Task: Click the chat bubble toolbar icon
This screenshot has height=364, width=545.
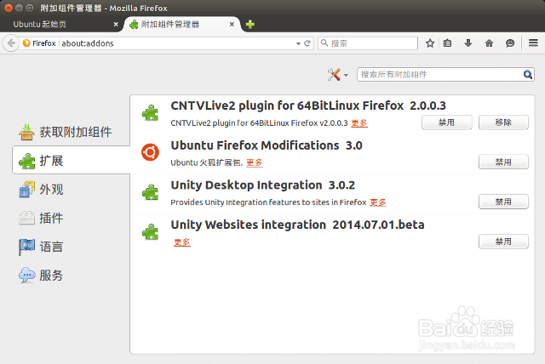Action: [510, 43]
